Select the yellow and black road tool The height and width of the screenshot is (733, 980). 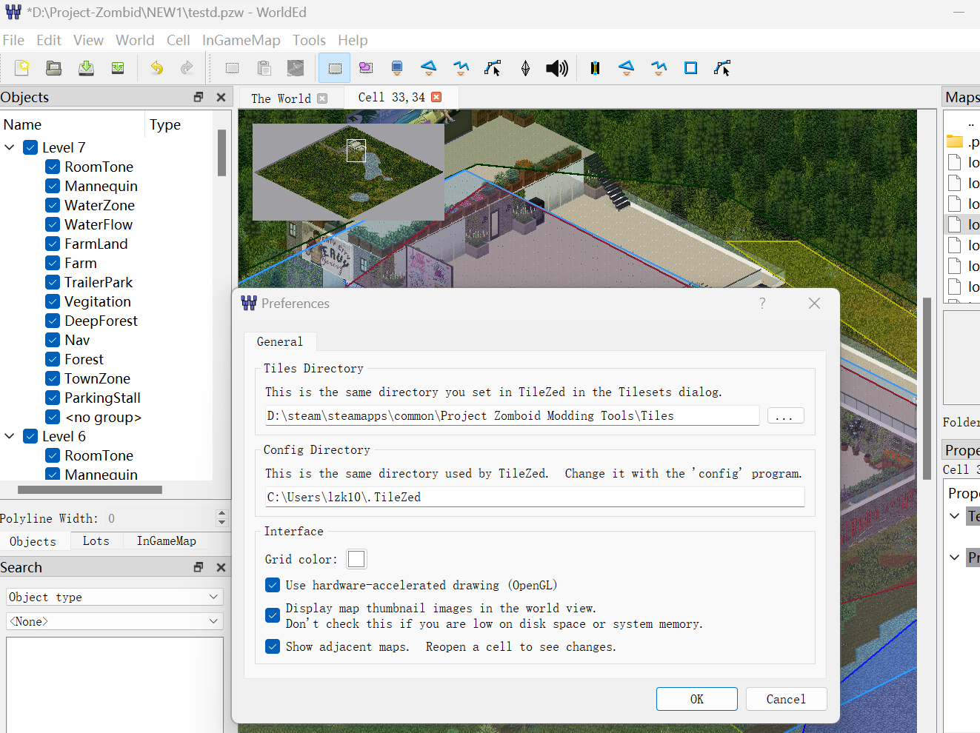(x=595, y=68)
